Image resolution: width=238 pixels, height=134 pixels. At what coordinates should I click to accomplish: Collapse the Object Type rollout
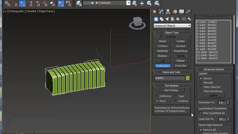pos(171,32)
